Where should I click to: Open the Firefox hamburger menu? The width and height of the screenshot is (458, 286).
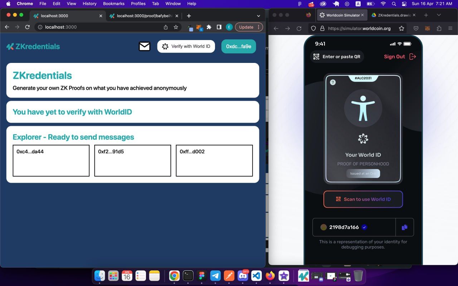pos(450,28)
